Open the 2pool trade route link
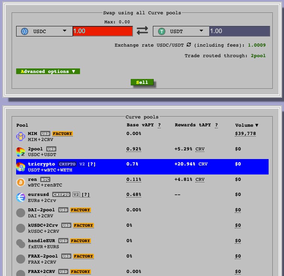 pyautogui.click(x=258, y=56)
